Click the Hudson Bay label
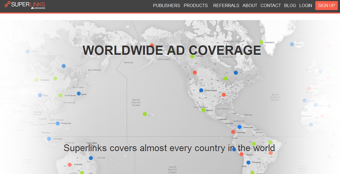340x174 pixels. pos(228,57)
